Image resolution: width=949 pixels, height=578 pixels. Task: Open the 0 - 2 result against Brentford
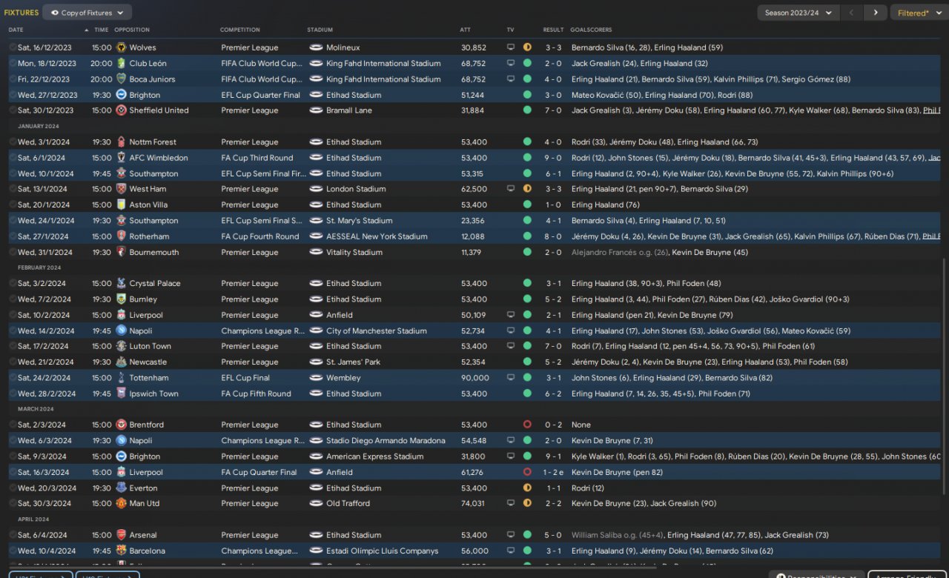[554, 425]
